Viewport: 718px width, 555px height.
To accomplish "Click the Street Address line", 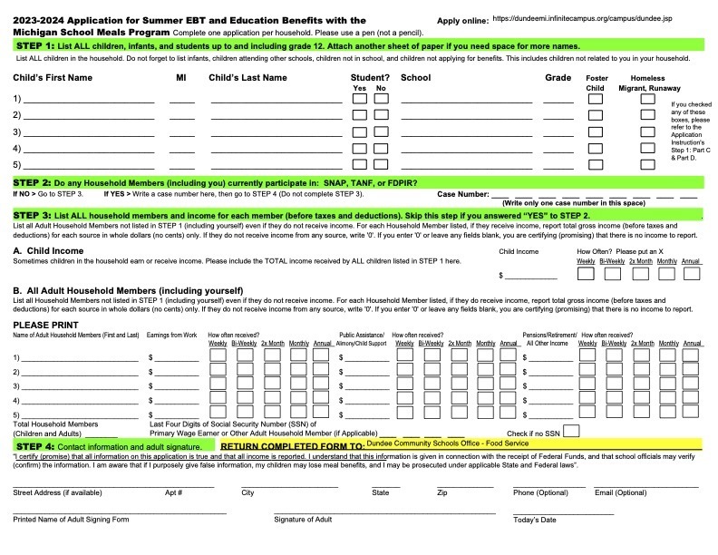I will pyautogui.click(x=113, y=483).
